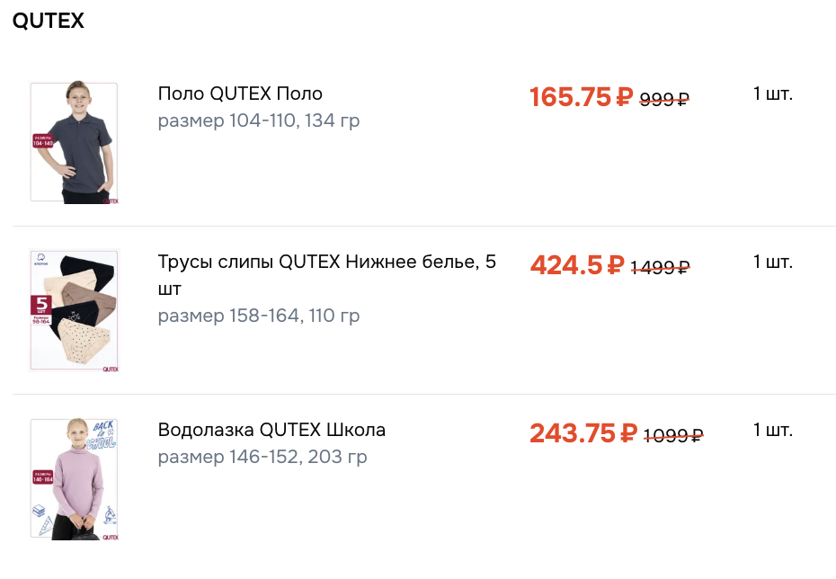Click the crossed-out 999 ₽ old price
Viewport: 836px width, 579px height.
(664, 99)
